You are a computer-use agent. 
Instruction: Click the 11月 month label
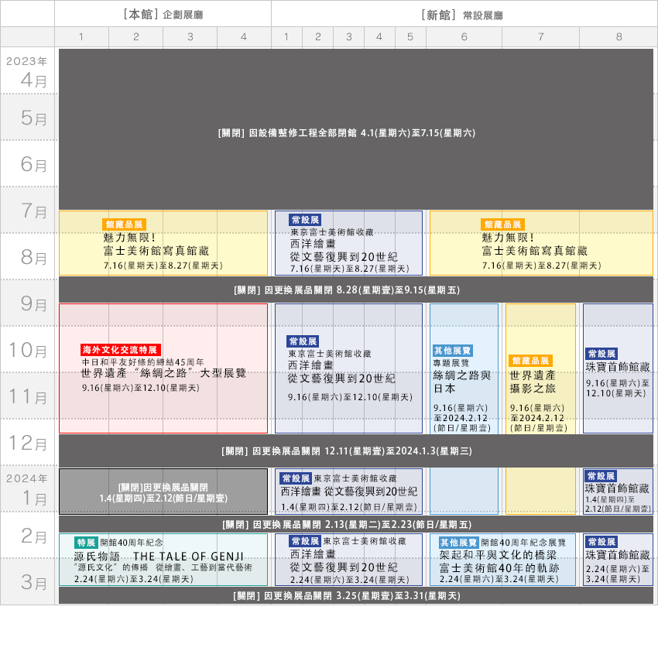(28, 396)
